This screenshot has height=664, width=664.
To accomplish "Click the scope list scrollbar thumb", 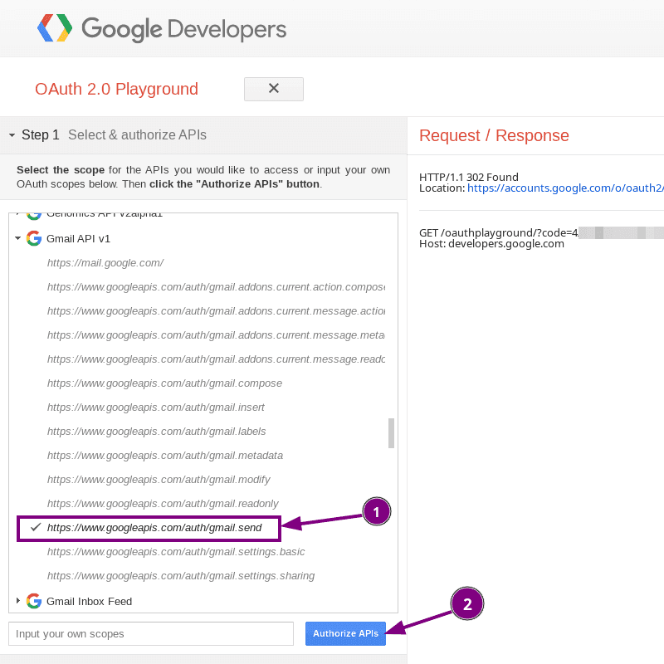I will (391, 432).
